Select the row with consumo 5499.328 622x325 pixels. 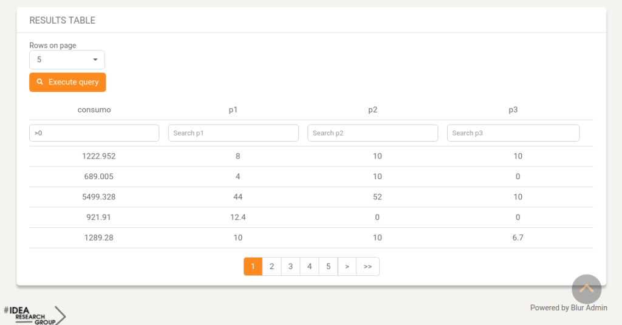point(311,197)
